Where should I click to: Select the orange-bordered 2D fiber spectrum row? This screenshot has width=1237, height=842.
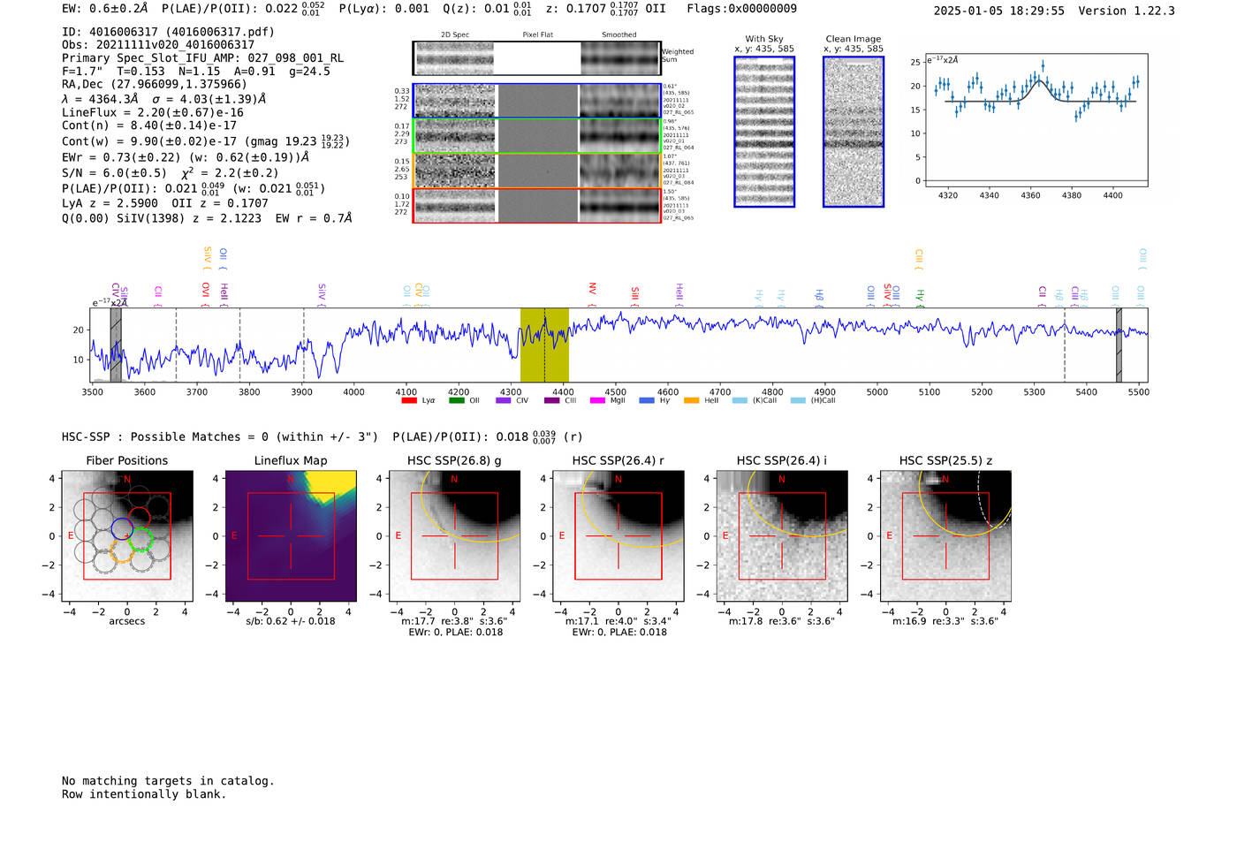pos(537,171)
